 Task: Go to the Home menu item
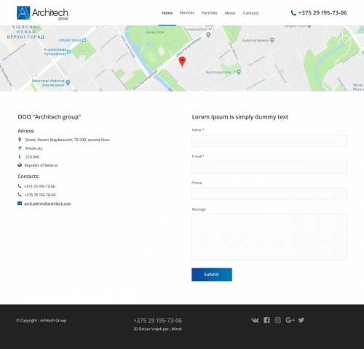click(167, 13)
